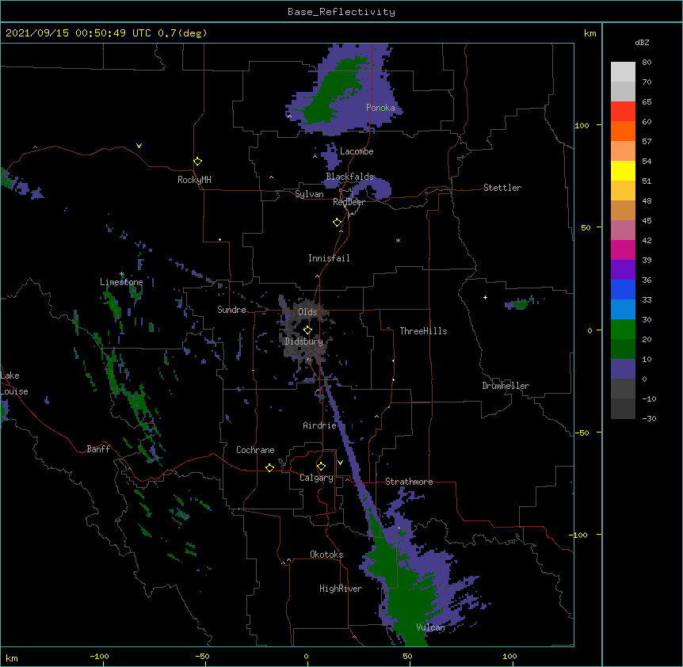Click the Didsbury city label
The height and width of the screenshot is (667, 683).
tap(303, 341)
